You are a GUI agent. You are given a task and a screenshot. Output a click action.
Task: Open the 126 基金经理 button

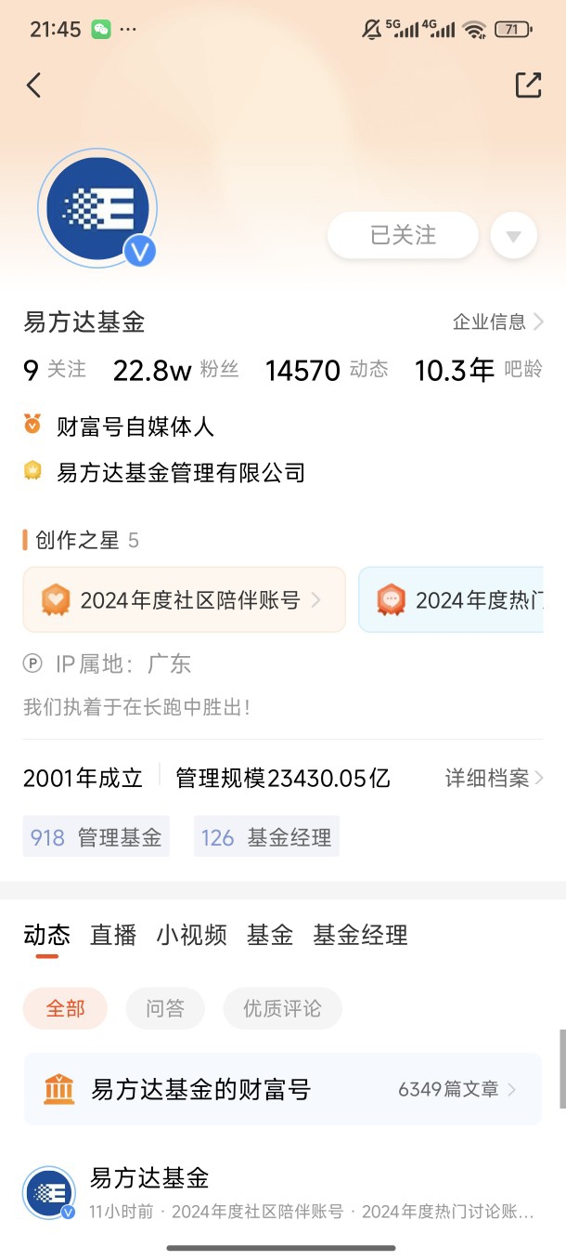pyautogui.click(x=266, y=836)
